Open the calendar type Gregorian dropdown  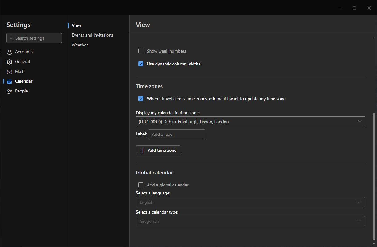250,221
